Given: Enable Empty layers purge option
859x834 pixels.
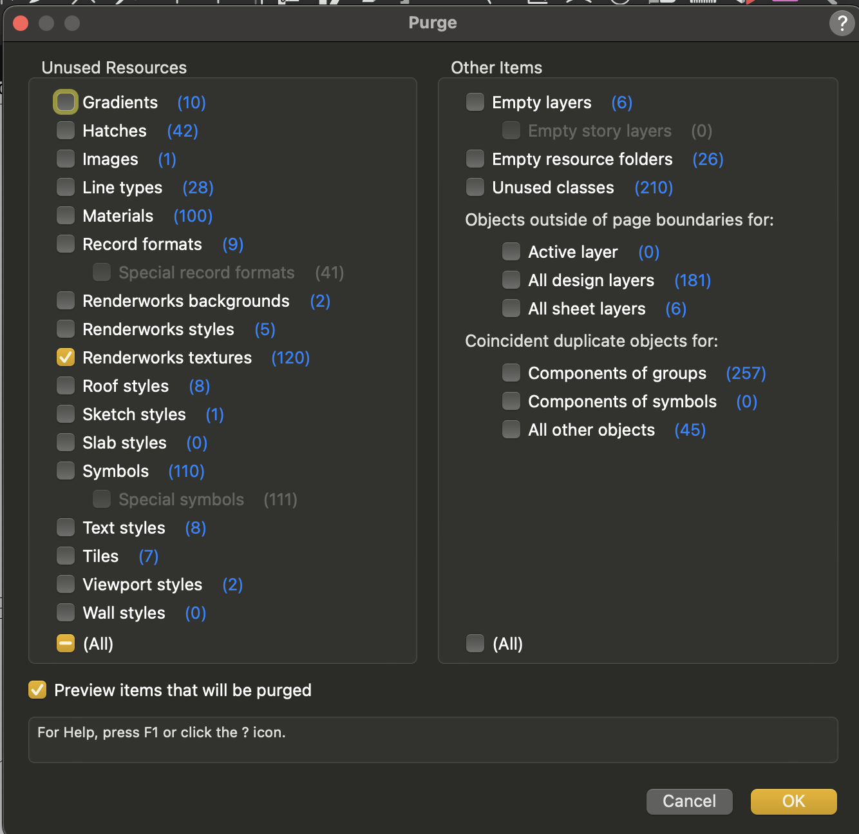Looking at the screenshot, I should click(475, 102).
